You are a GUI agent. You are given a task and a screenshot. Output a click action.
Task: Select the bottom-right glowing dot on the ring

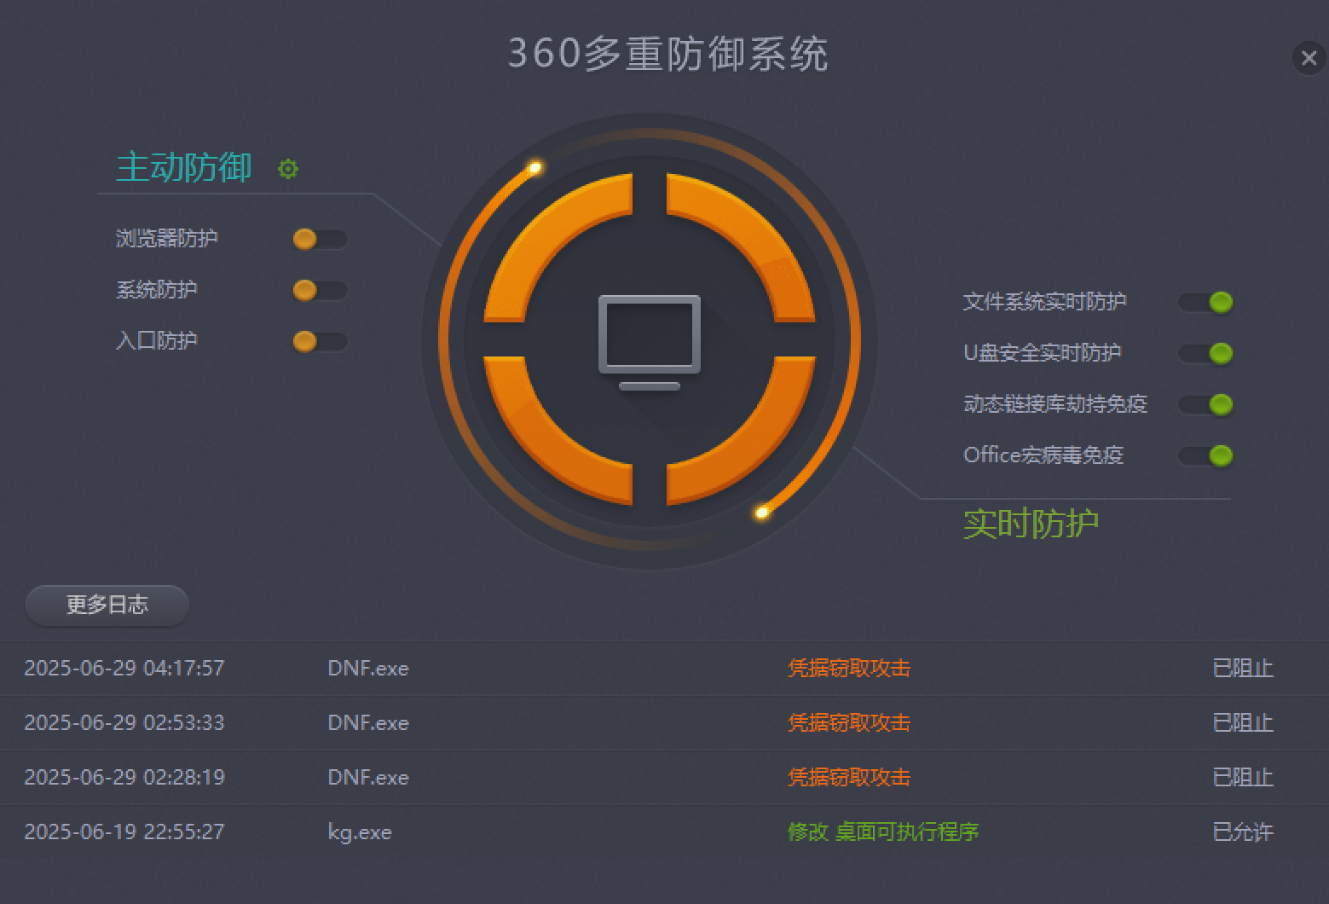[761, 514]
